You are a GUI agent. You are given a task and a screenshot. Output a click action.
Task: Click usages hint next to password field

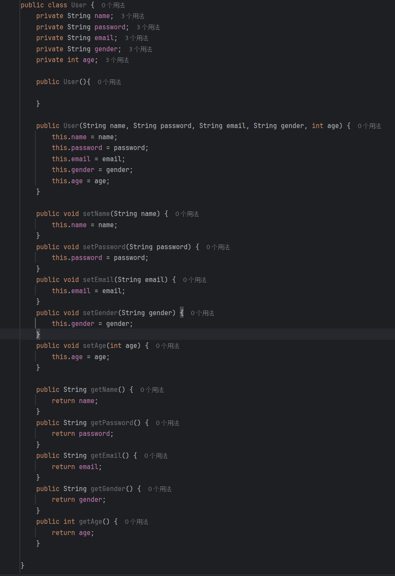point(148,27)
